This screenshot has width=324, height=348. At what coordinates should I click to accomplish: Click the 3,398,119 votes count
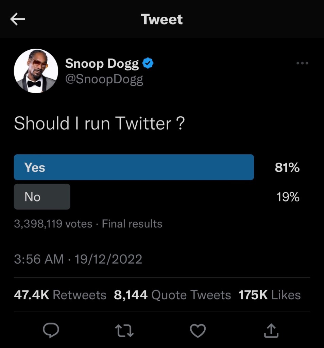tap(53, 224)
